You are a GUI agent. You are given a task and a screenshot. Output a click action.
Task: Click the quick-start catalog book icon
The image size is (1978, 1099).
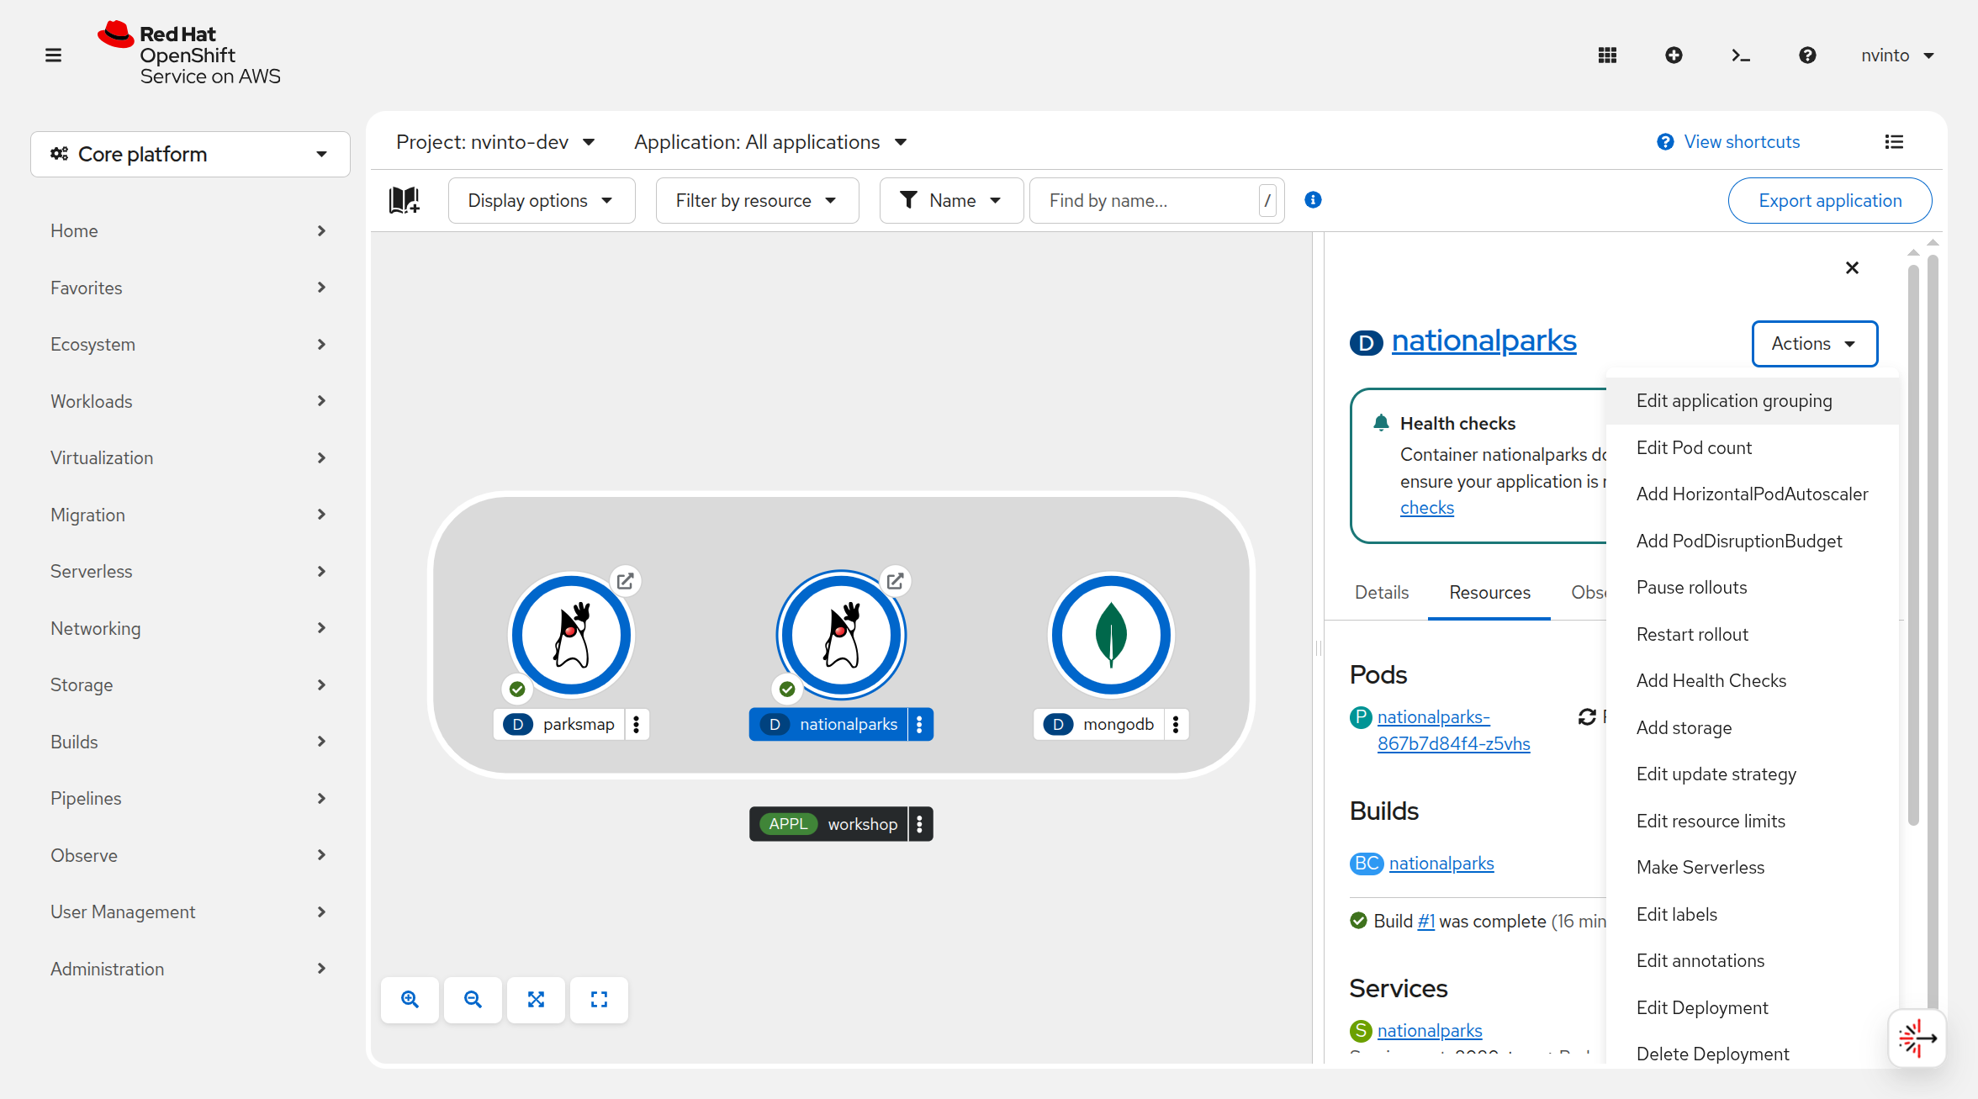coord(405,200)
